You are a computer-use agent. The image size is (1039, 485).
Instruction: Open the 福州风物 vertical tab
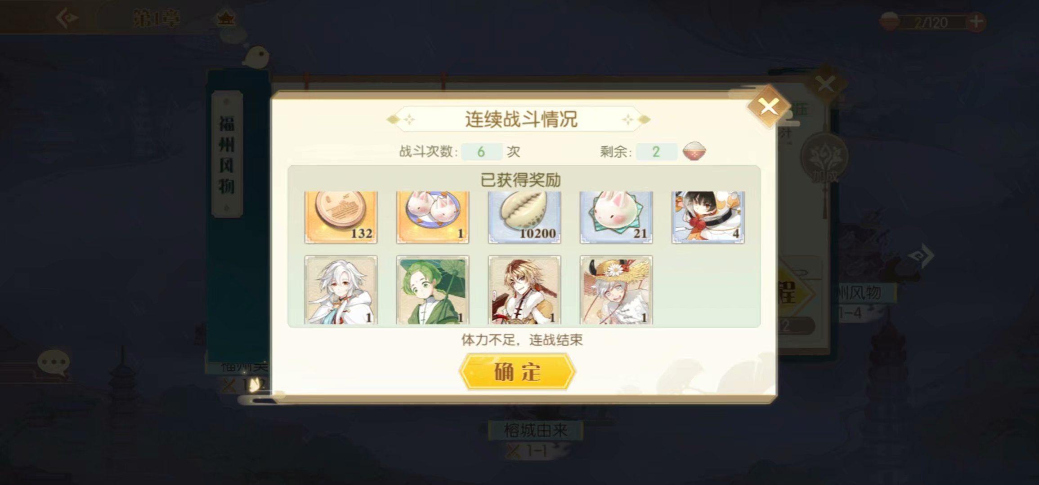(227, 154)
